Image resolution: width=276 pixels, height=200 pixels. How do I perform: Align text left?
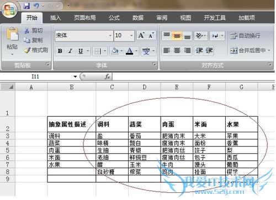coord(167,50)
